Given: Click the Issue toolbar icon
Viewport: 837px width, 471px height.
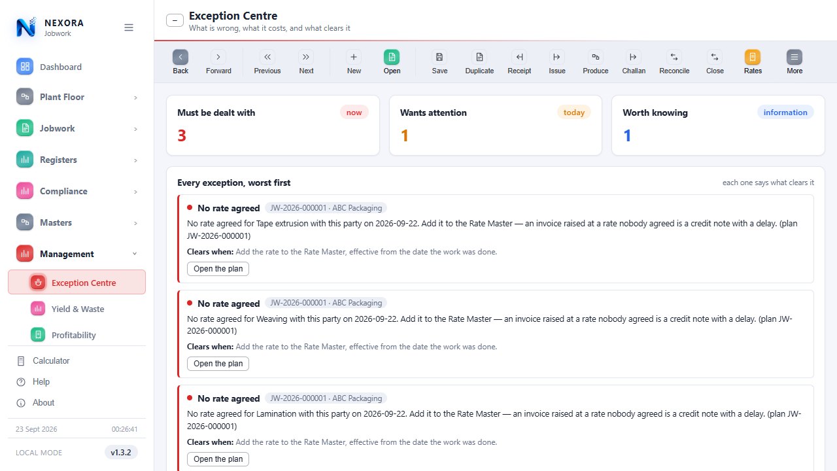Looking at the screenshot, I should click(x=557, y=57).
